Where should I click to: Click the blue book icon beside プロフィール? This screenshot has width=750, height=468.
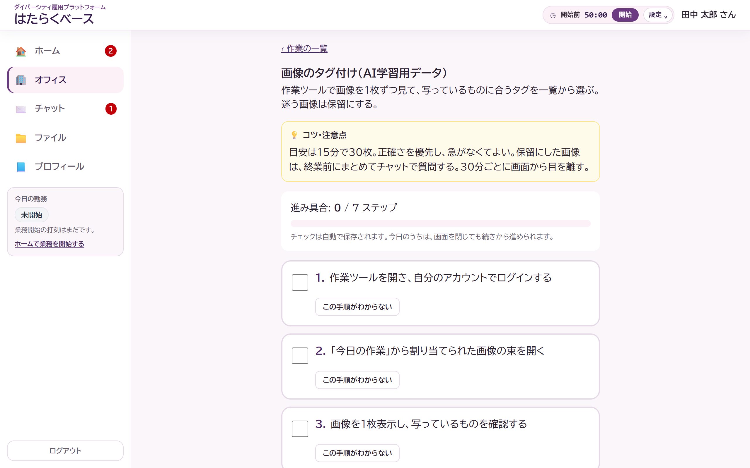tap(21, 167)
